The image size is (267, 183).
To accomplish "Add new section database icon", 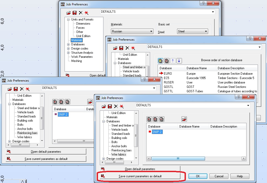I will tap(160, 61).
